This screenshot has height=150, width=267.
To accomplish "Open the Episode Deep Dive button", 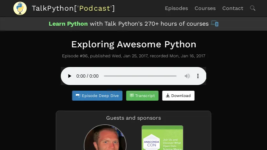I will 97,96.
